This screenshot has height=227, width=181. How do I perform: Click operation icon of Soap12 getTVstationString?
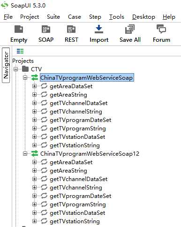click(44, 221)
